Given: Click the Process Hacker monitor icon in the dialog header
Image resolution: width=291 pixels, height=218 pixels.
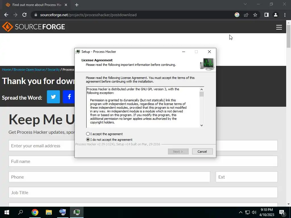Looking at the screenshot, I should pos(207,64).
